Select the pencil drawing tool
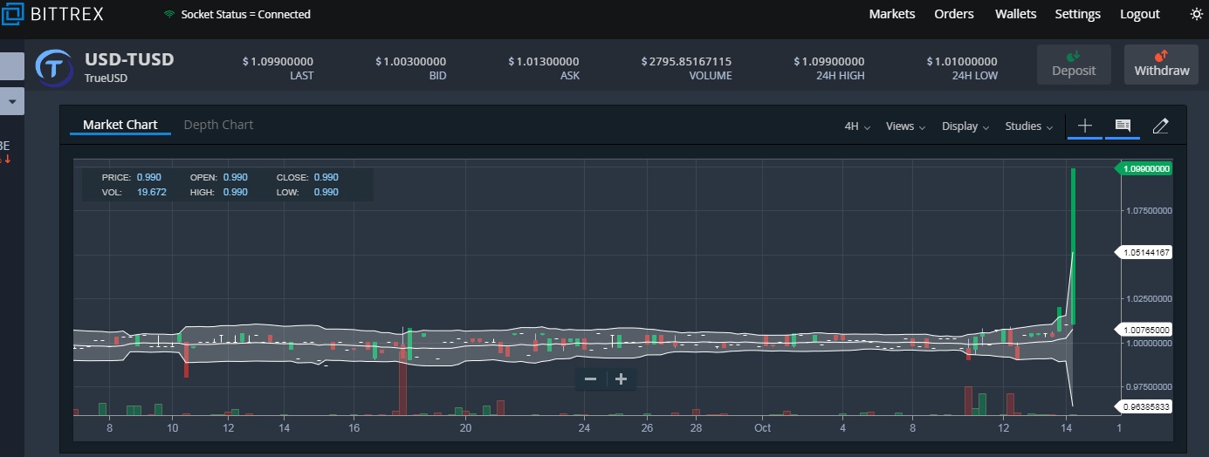Image resolution: width=1209 pixels, height=457 pixels. click(1160, 126)
